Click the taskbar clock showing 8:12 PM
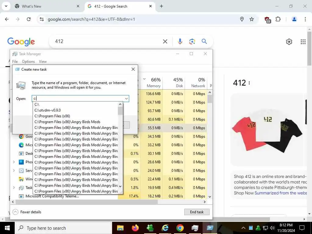 click(x=286, y=228)
